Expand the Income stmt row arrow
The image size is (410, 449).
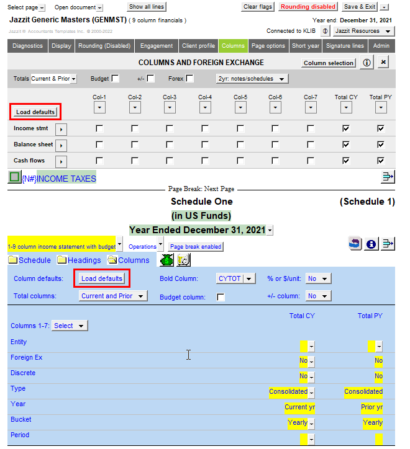[x=61, y=130]
